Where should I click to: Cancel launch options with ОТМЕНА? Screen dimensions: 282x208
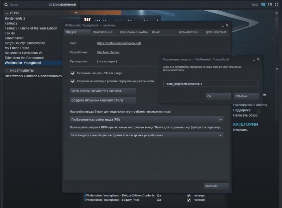tap(246, 97)
